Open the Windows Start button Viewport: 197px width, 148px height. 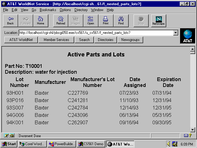(x=9, y=144)
